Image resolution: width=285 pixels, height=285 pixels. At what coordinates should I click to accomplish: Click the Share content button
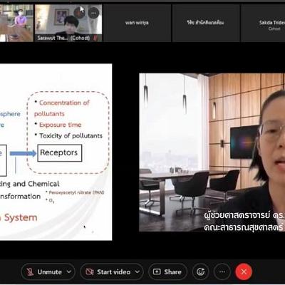[x=167, y=272]
